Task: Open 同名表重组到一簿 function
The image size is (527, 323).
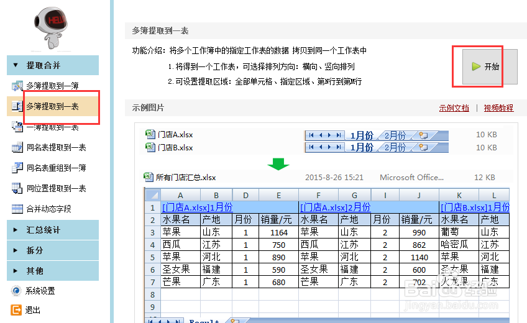Action: (56, 168)
